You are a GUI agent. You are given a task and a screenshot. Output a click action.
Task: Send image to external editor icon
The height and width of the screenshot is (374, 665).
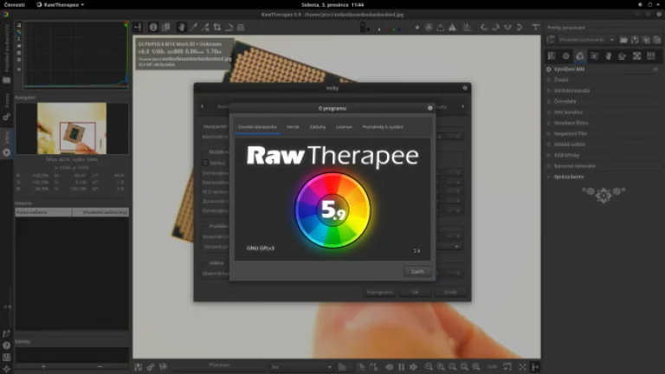click(x=163, y=367)
